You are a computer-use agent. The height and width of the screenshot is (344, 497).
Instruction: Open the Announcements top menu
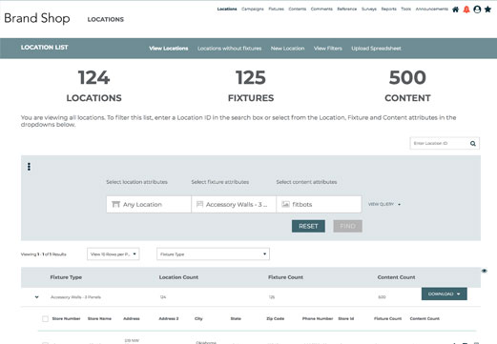[431, 9]
